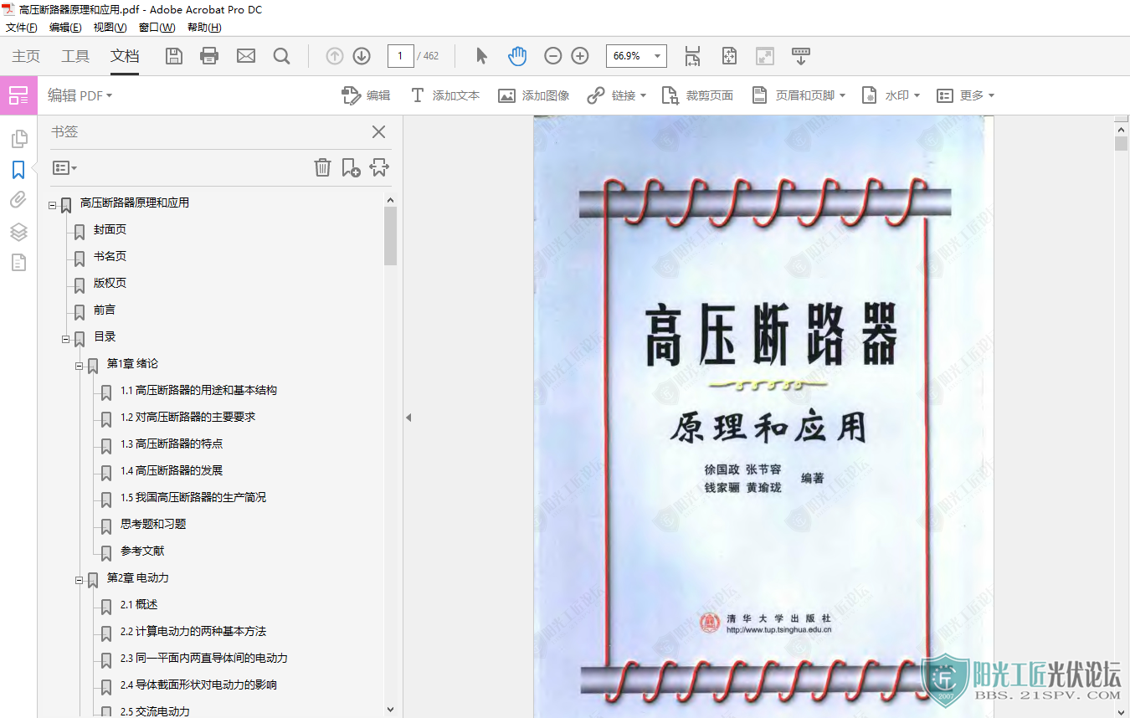
Task: Open the Find text magnifier icon
Action: [282, 56]
